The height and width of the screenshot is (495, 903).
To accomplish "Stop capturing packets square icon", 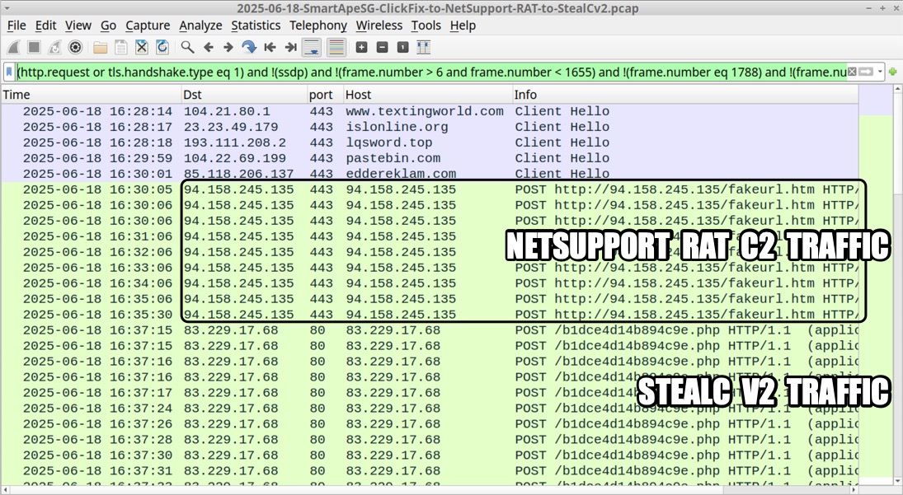I will tap(34, 48).
